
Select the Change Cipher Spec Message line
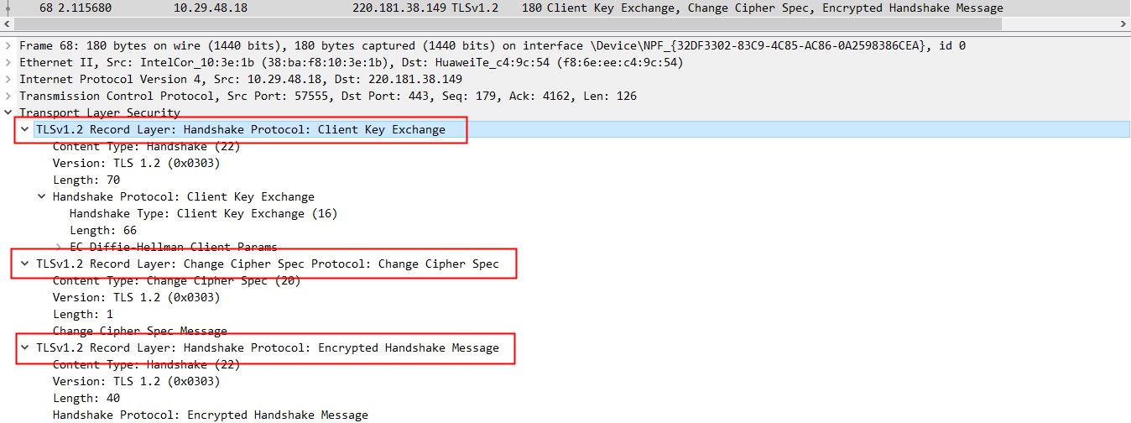(x=139, y=331)
